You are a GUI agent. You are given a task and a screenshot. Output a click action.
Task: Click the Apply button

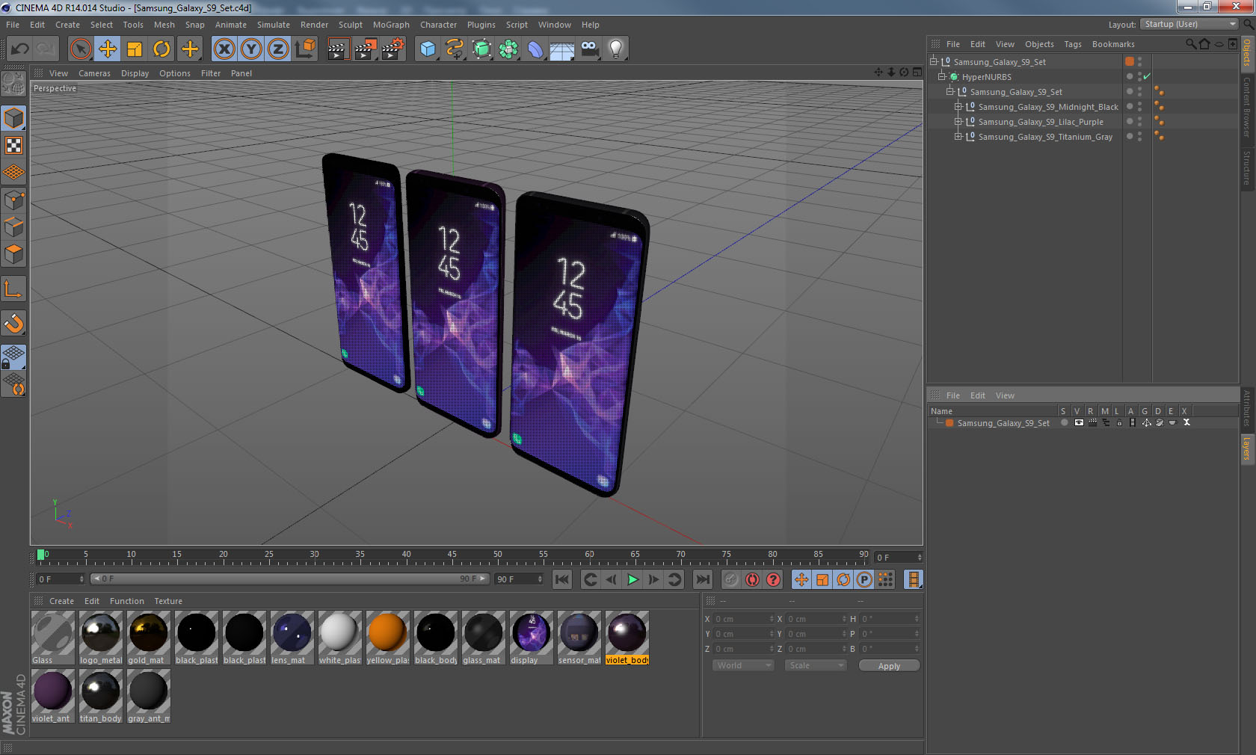pos(889,665)
